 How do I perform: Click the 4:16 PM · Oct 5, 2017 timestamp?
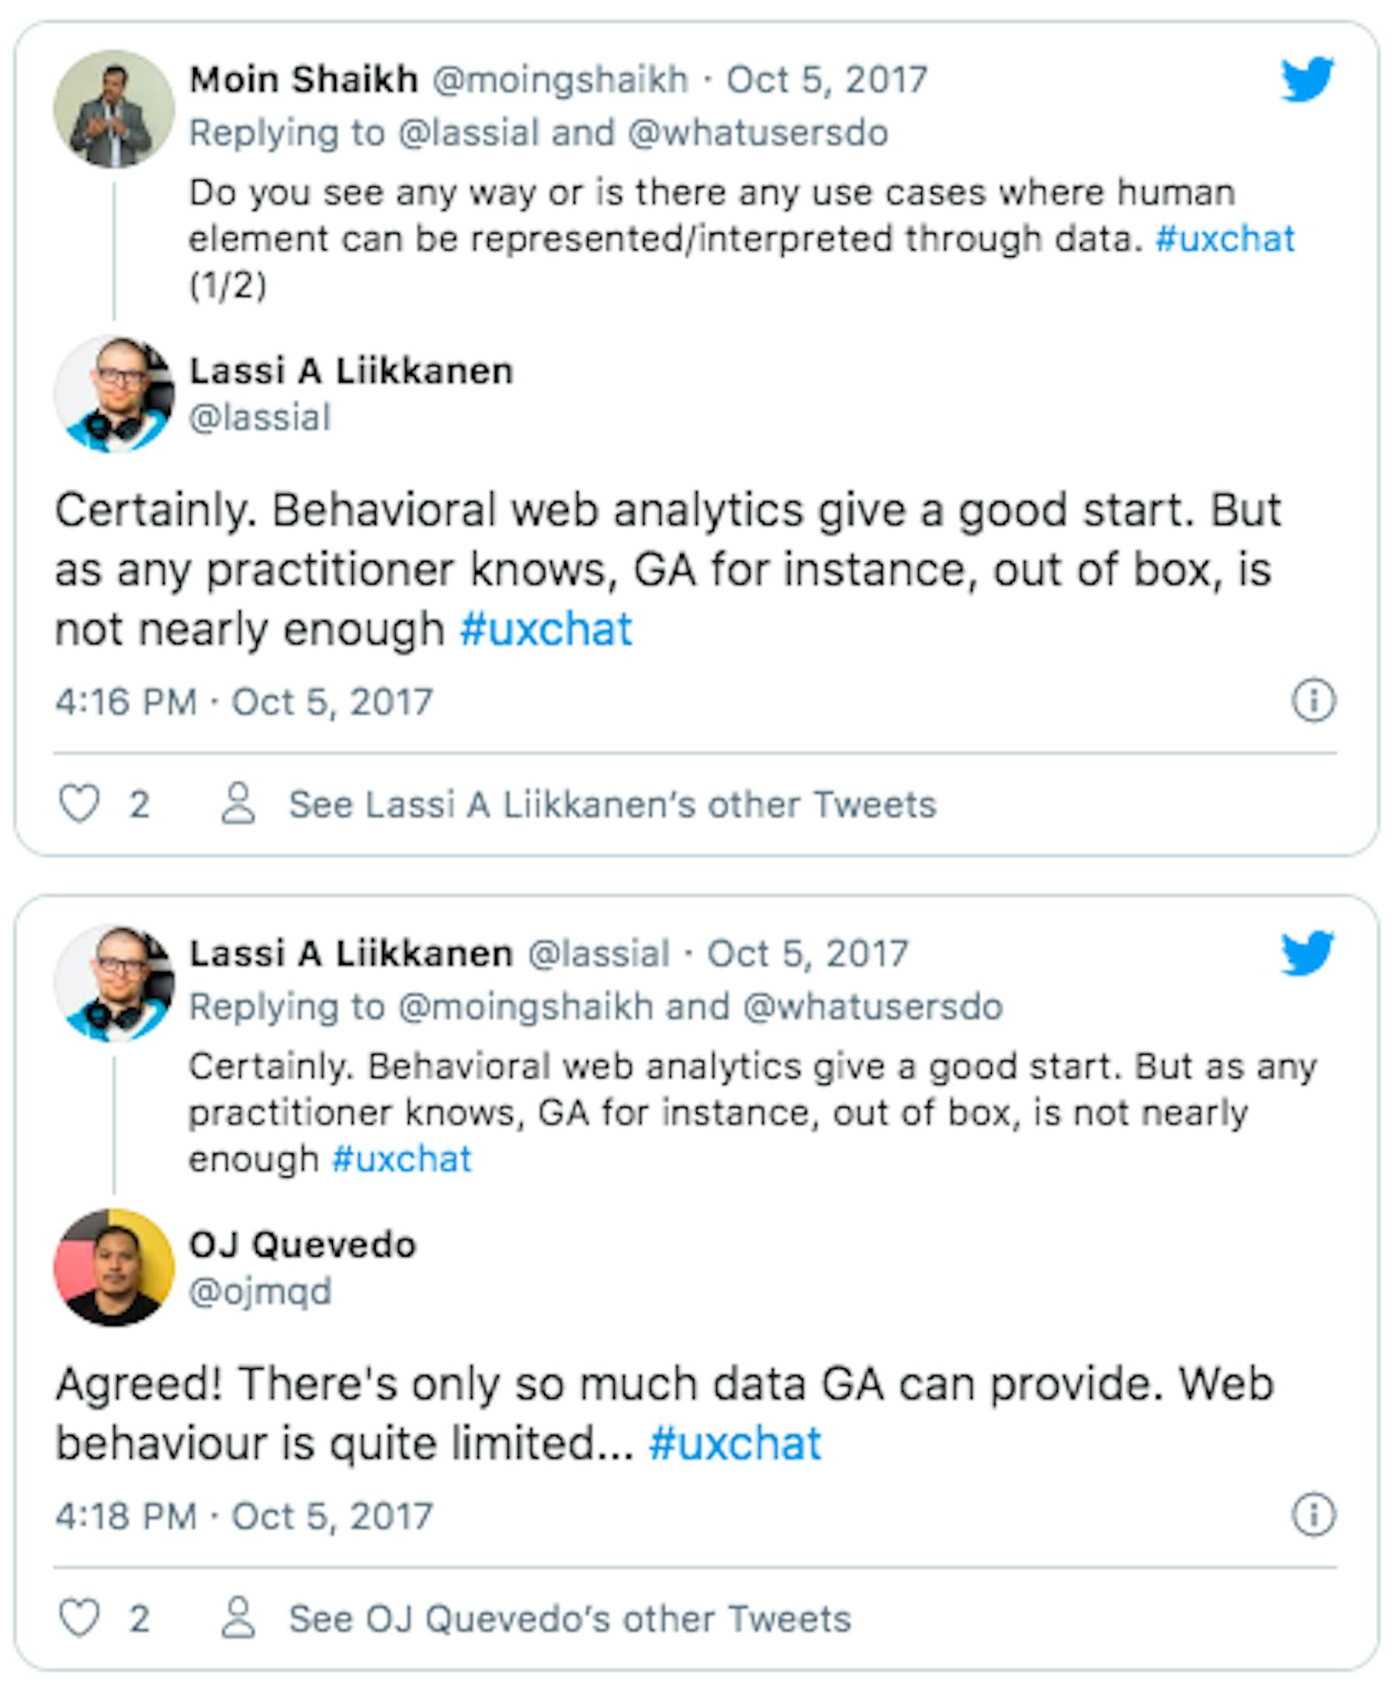coord(244,702)
